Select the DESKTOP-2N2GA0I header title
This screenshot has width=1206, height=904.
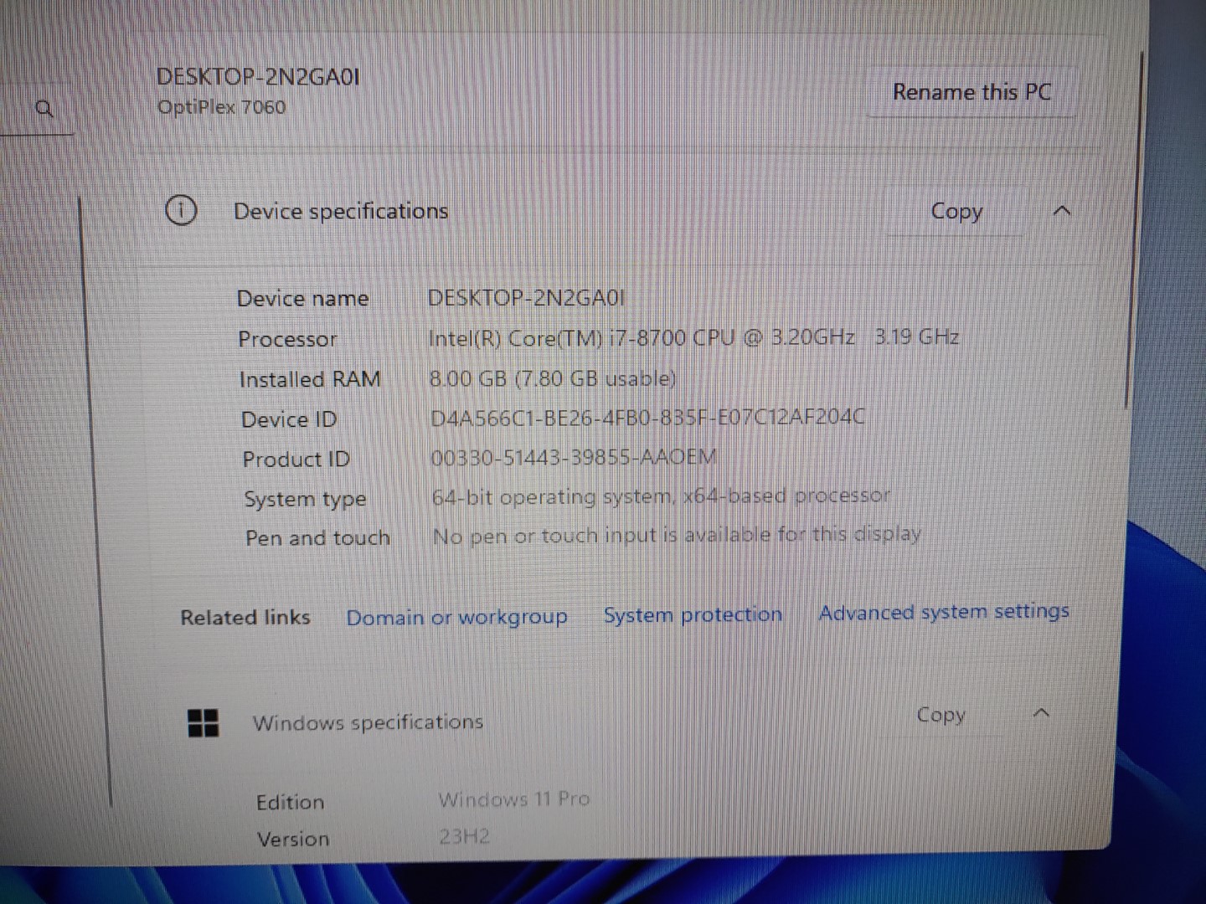coord(258,77)
